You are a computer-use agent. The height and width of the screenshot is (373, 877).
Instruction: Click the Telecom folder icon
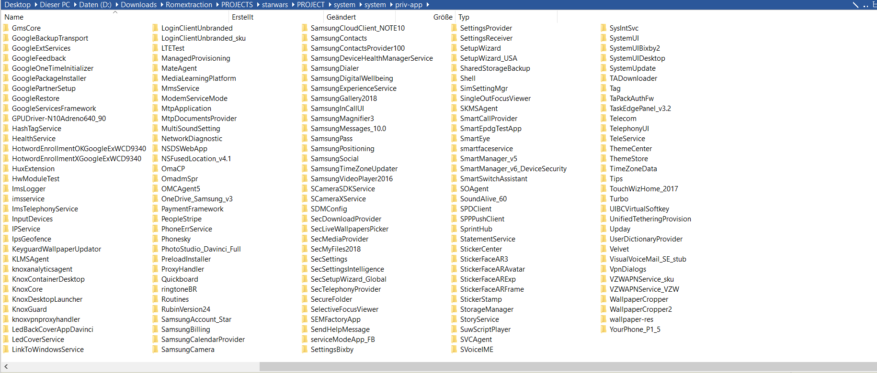pos(604,118)
